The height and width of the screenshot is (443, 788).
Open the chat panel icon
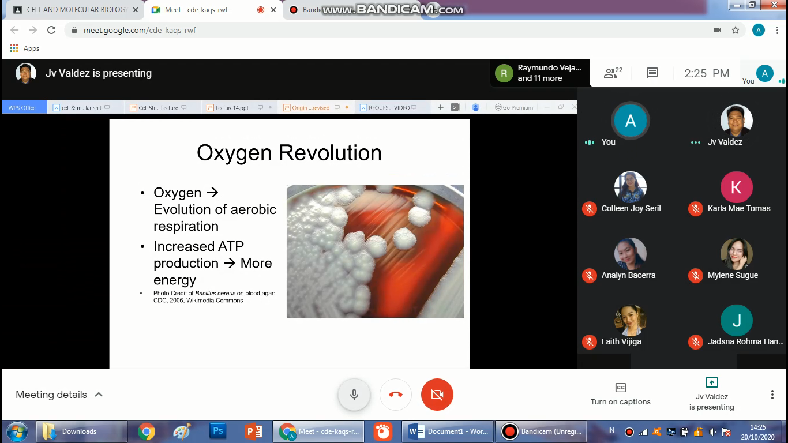click(652, 73)
